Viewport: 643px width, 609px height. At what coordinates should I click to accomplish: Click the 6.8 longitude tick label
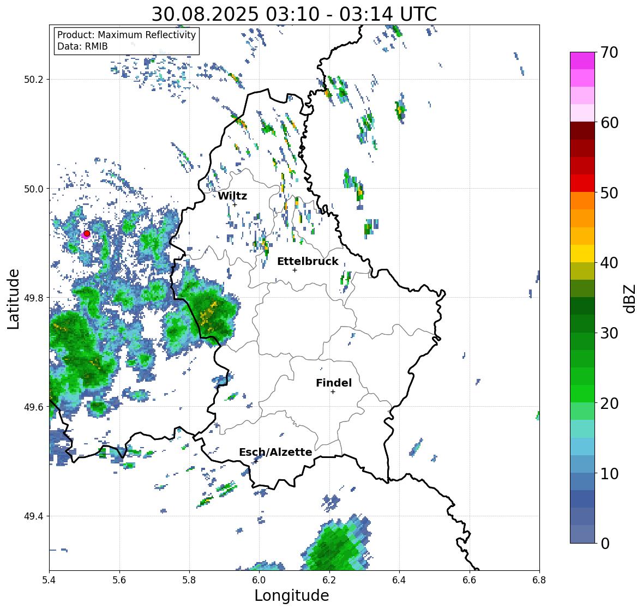(x=539, y=580)
